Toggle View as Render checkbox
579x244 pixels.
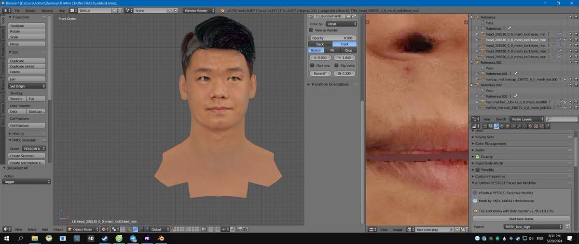tap(311, 30)
